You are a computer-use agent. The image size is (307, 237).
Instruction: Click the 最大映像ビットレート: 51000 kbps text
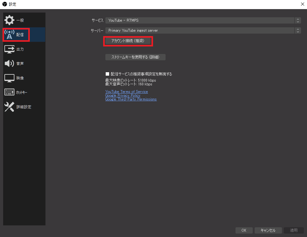130,80
